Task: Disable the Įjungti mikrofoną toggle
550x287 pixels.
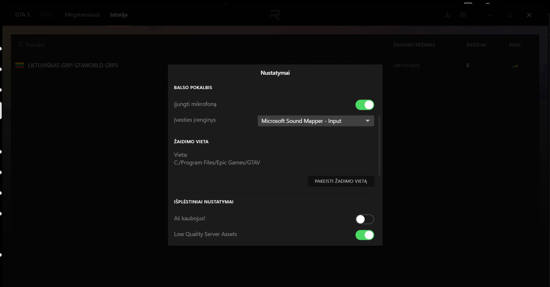Action: point(364,105)
